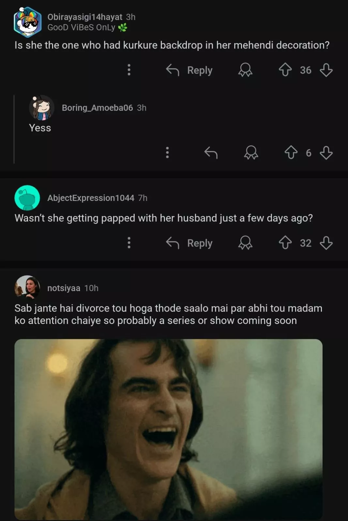Reply to AbjectExpression1044's comment
The height and width of the screenshot is (521, 348).
[x=189, y=243]
